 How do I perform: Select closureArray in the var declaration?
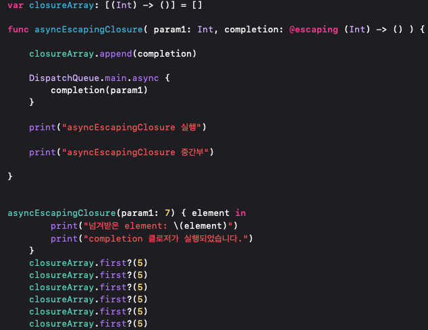pyautogui.click(x=61, y=5)
